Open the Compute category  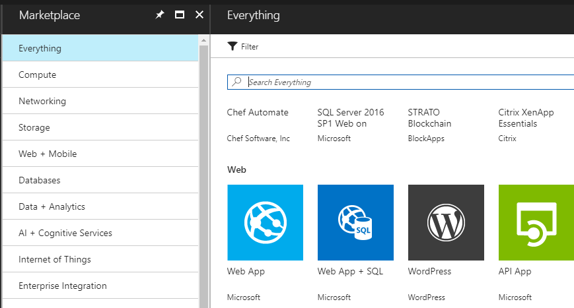38,75
